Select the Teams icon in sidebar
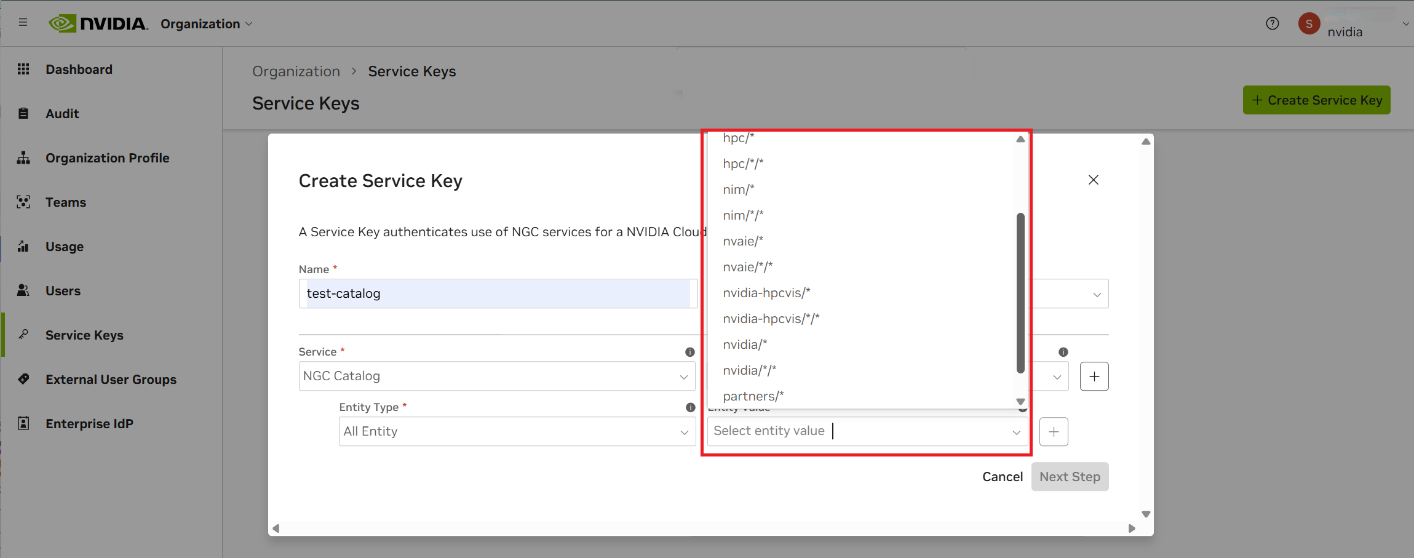The height and width of the screenshot is (558, 1414). coord(23,202)
